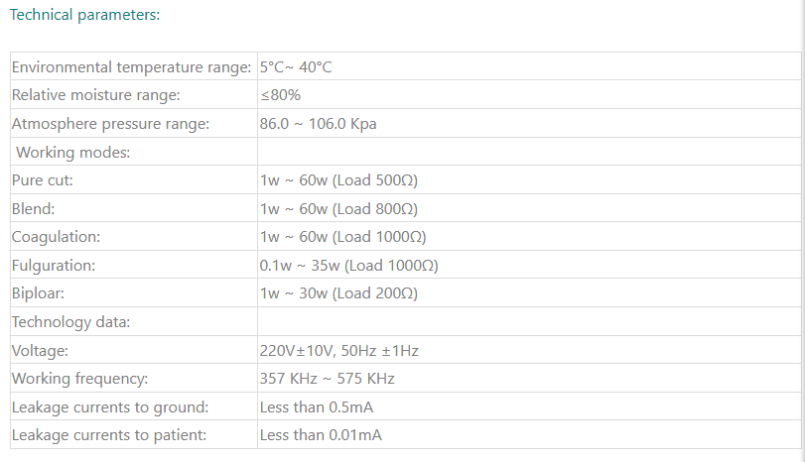Select the Coagulation 1000Ω load value

pos(342,237)
